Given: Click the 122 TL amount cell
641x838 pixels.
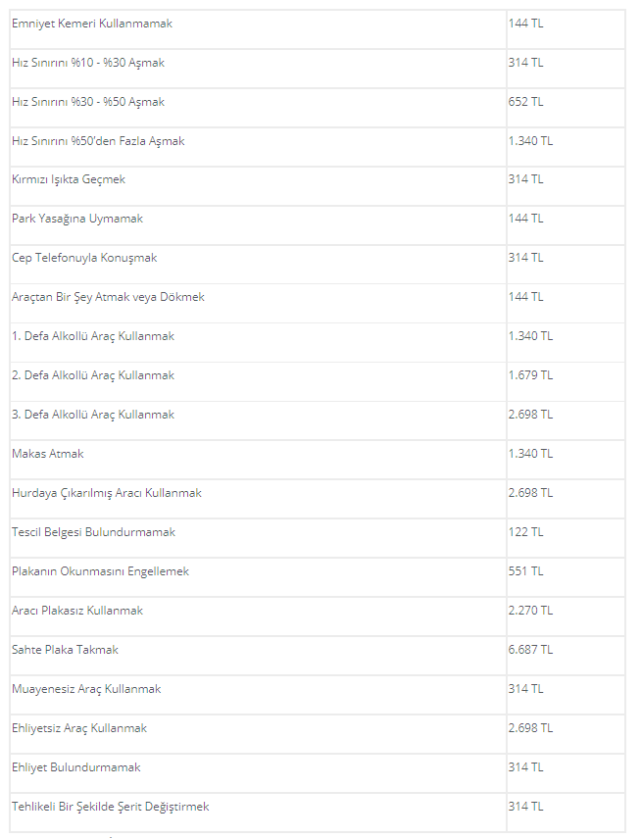Looking at the screenshot, I should coord(566,538).
